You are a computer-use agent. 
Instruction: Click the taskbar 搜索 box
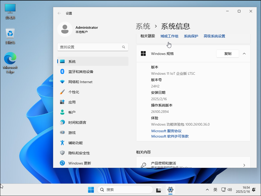coord(125,190)
